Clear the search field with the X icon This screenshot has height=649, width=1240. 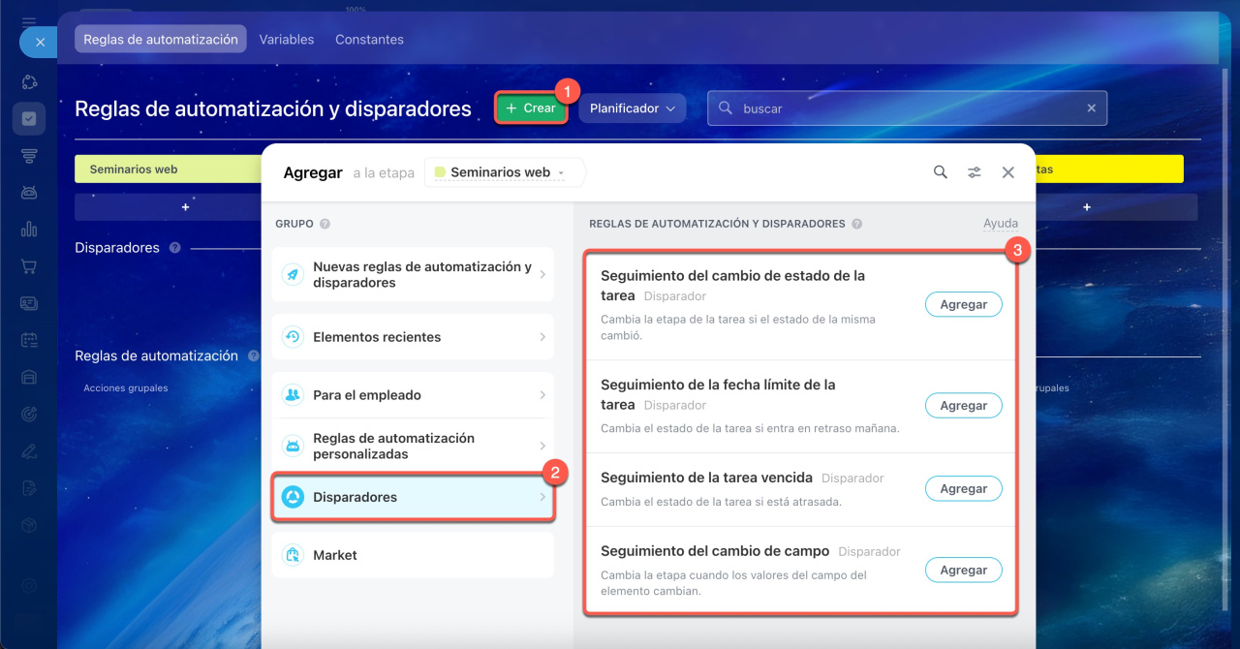tap(1091, 108)
